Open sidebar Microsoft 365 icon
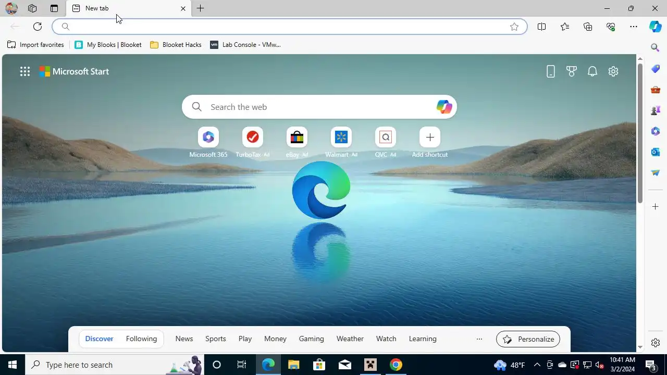Viewport: 667px width, 375px height. click(x=656, y=131)
